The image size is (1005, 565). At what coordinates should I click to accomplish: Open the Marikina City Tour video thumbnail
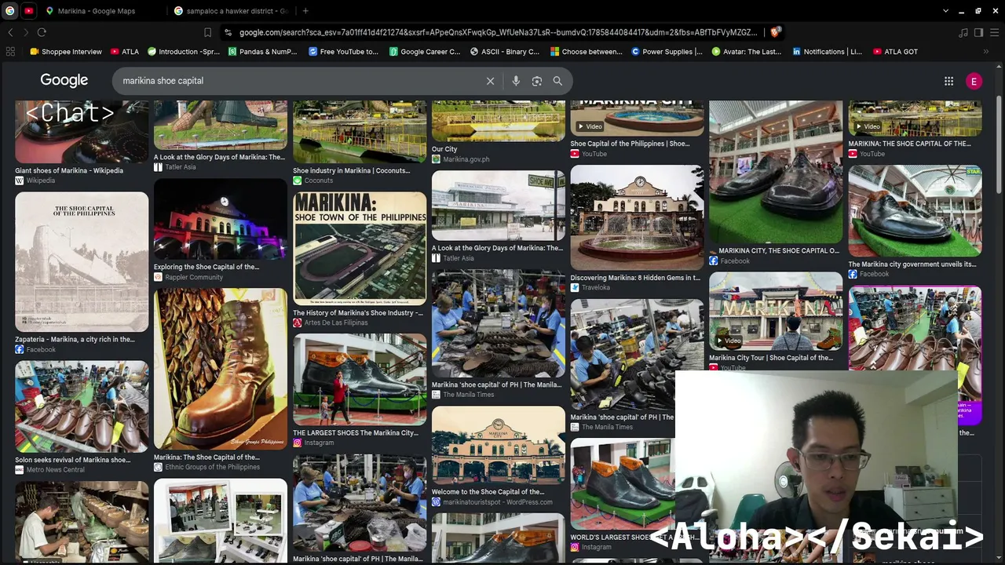coord(776,312)
